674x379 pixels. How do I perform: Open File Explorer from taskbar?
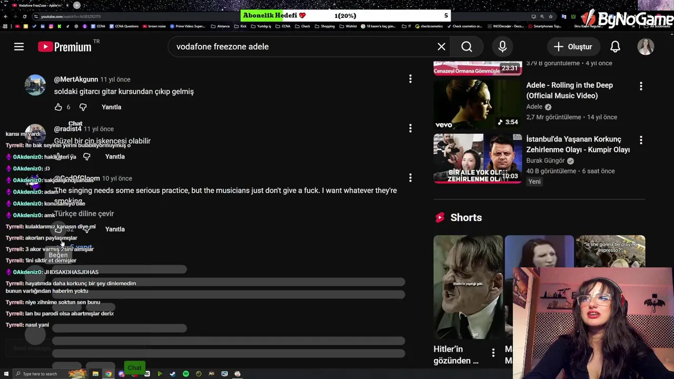pos(95,374)
